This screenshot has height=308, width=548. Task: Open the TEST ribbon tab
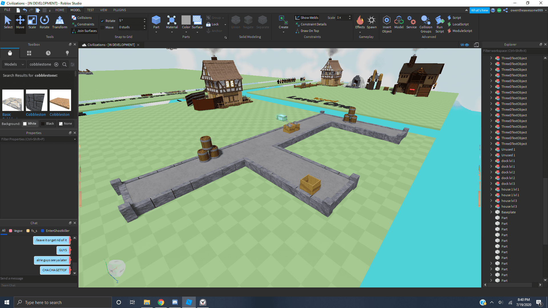point(90,10)
